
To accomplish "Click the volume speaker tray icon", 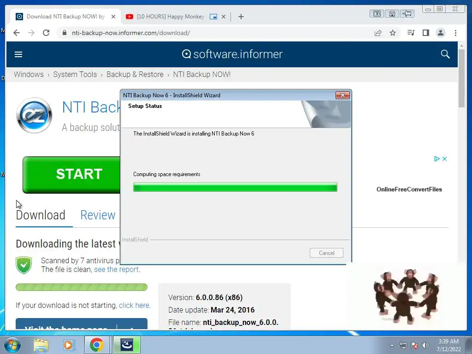I will coord(425,345).
